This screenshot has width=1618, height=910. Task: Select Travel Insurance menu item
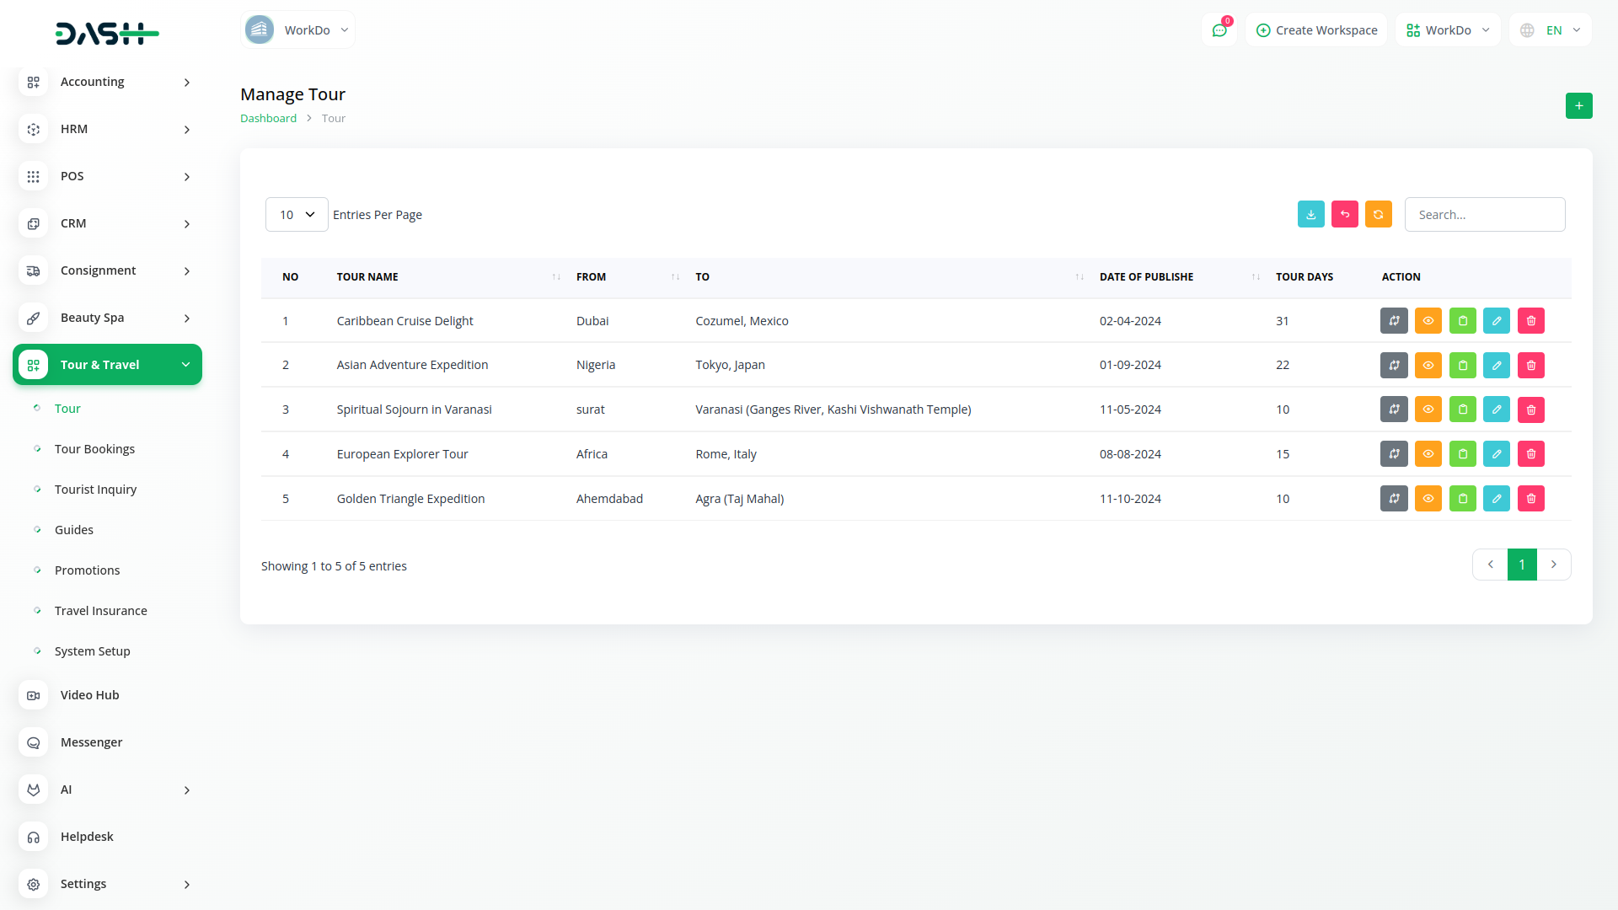pyautogui.click(x=100, y=611)
